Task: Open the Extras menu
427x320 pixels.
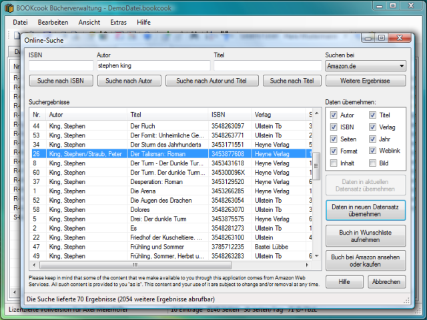Action: click(x=118, y=22)
